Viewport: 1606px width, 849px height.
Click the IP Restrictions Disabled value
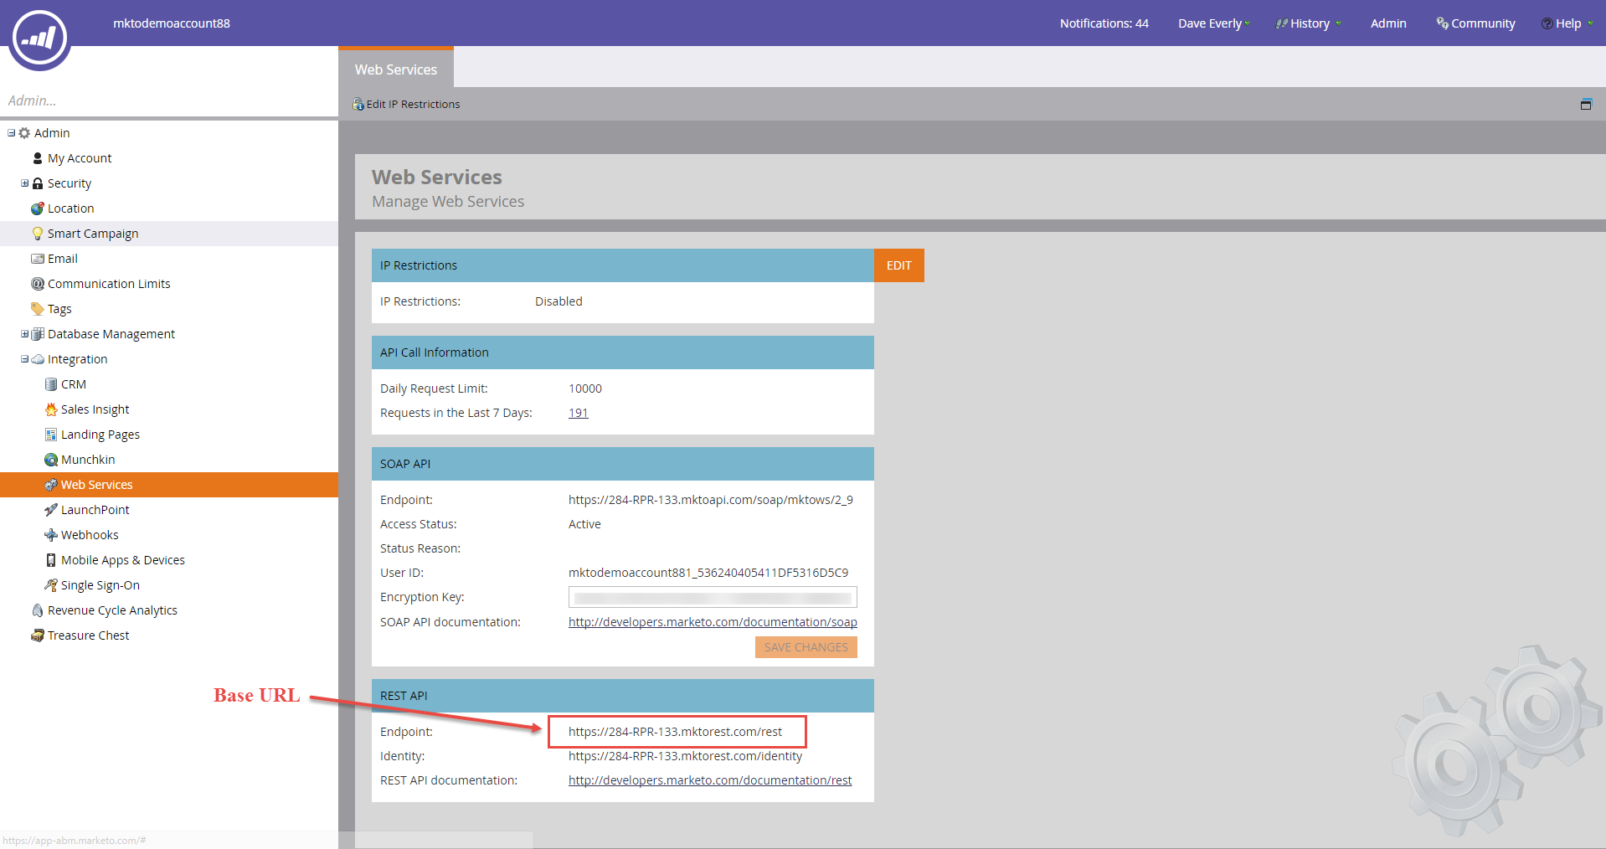pyautogui.click(x=558, y=301)
